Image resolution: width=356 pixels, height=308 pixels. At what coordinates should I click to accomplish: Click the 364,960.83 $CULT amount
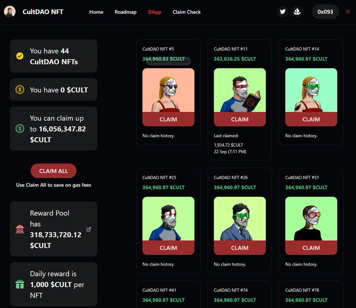(x=163, y=59)
